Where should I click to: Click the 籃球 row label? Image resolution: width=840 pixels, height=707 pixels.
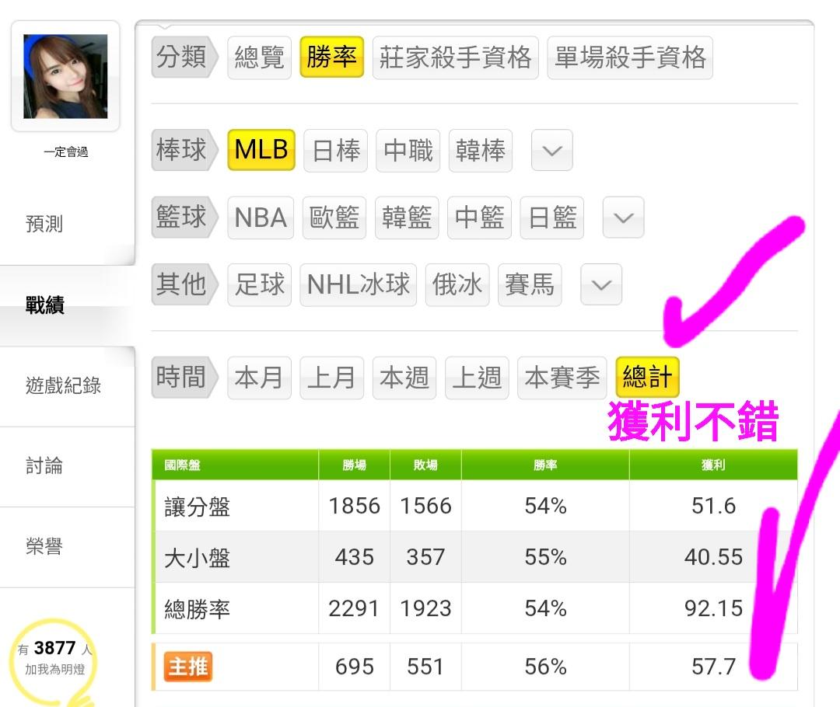[x=185, y=218]
